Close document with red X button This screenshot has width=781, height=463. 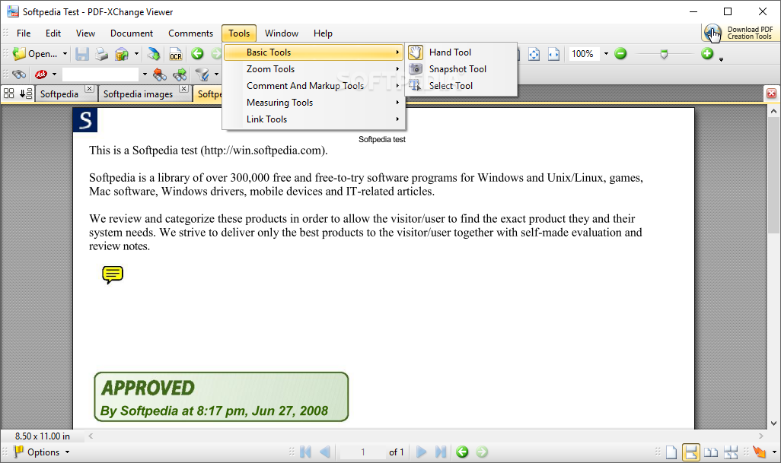771,94
